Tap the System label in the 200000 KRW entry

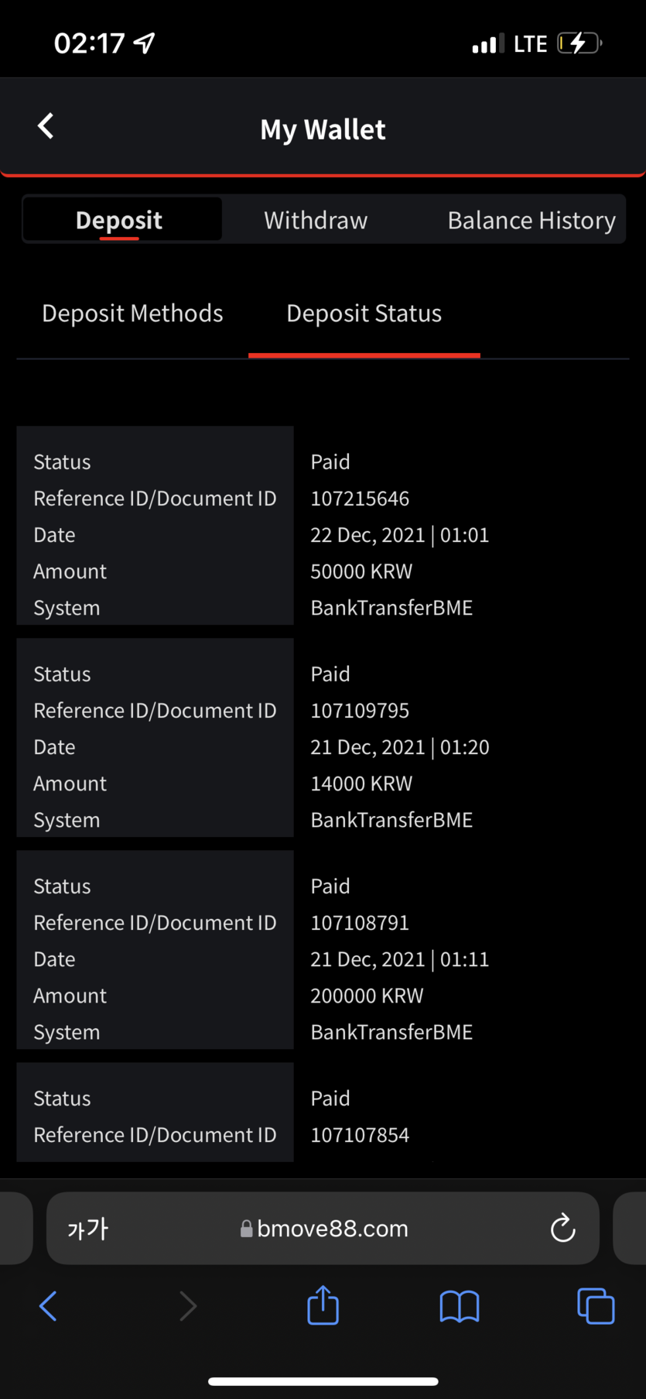point(67,1032)
